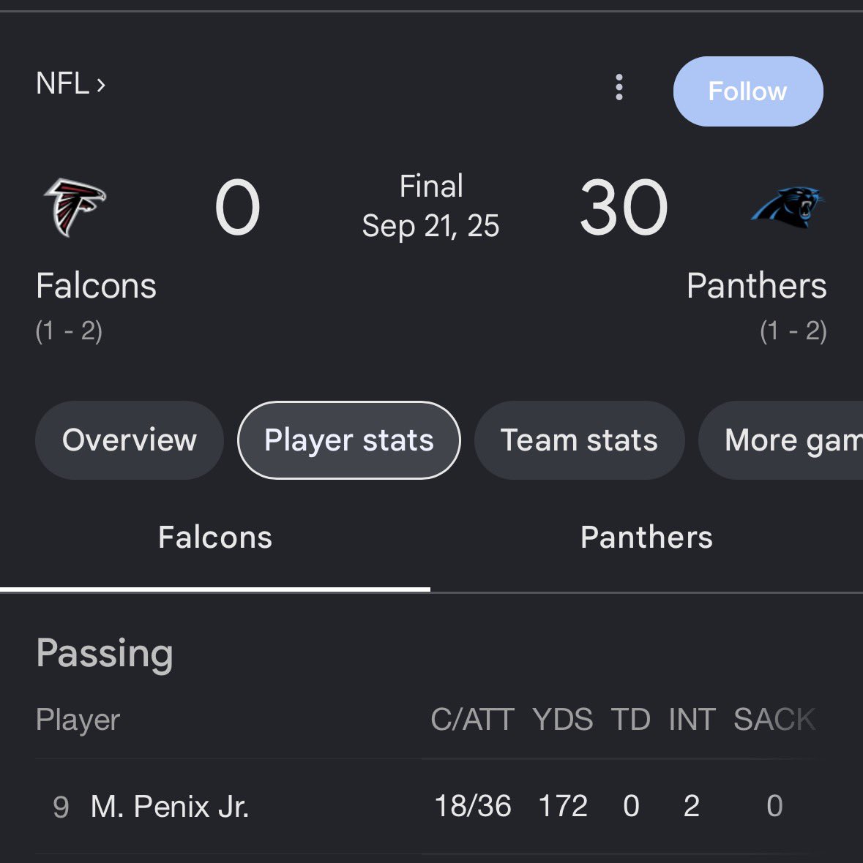Open the NFL league link

[70, 83]
